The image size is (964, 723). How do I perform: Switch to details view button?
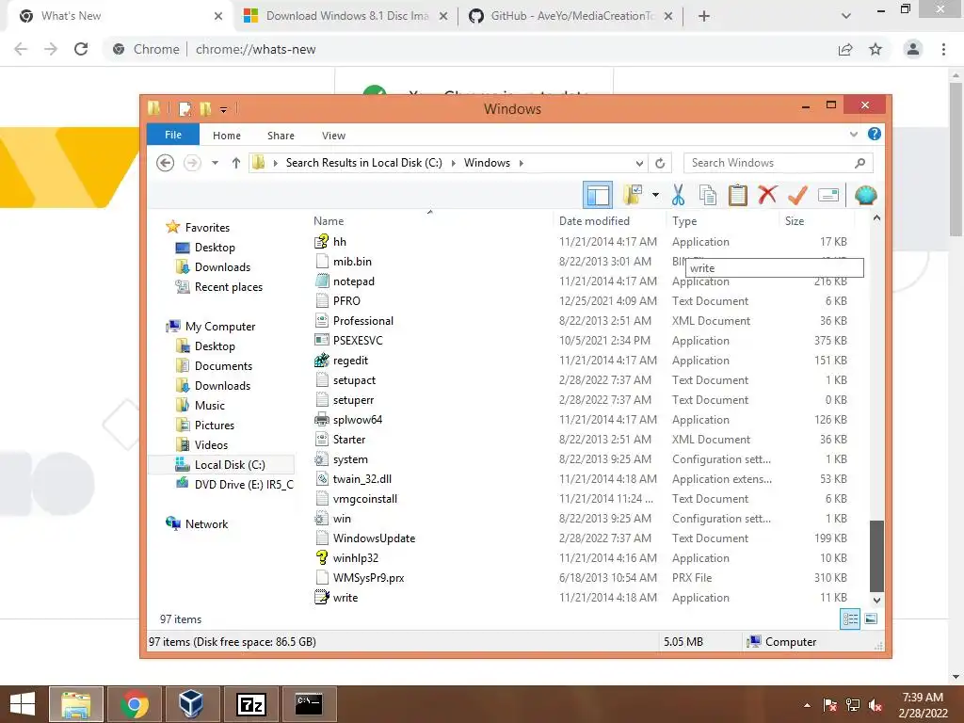click(851, 619)
